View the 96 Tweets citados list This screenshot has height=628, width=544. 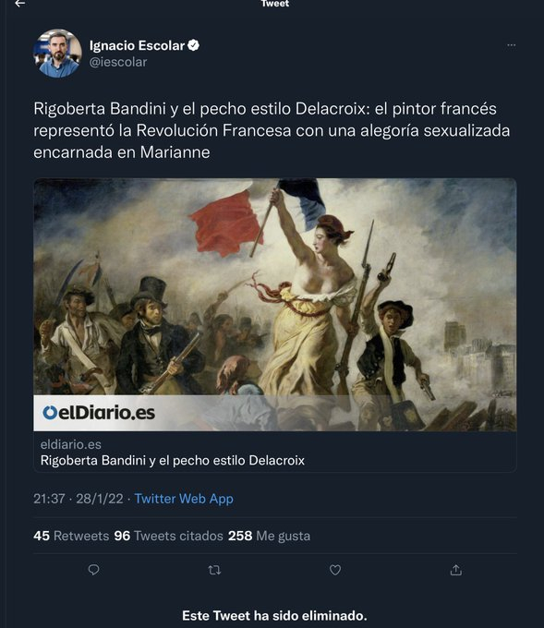click(169, 536)
